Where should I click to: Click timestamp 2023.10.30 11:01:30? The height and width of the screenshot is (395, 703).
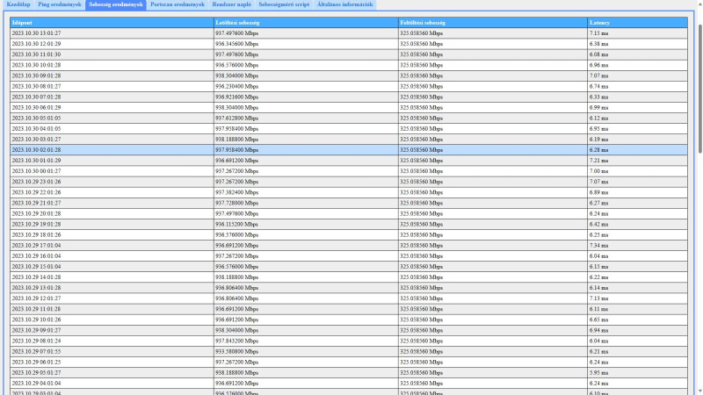36,54
